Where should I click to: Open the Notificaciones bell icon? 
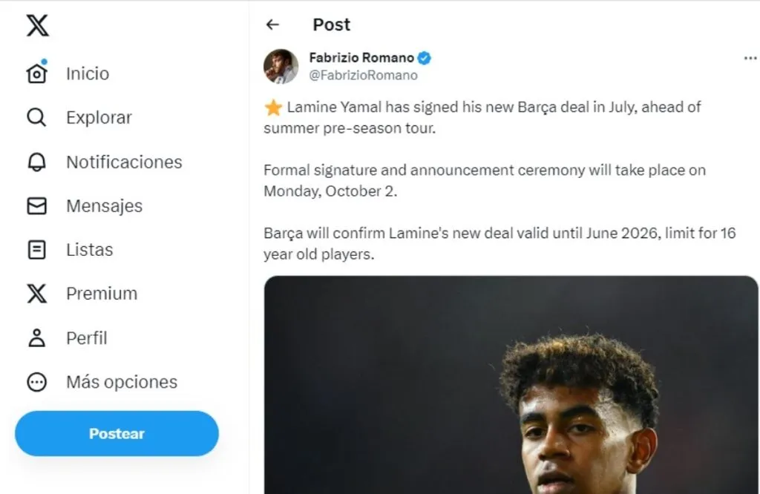36,162
